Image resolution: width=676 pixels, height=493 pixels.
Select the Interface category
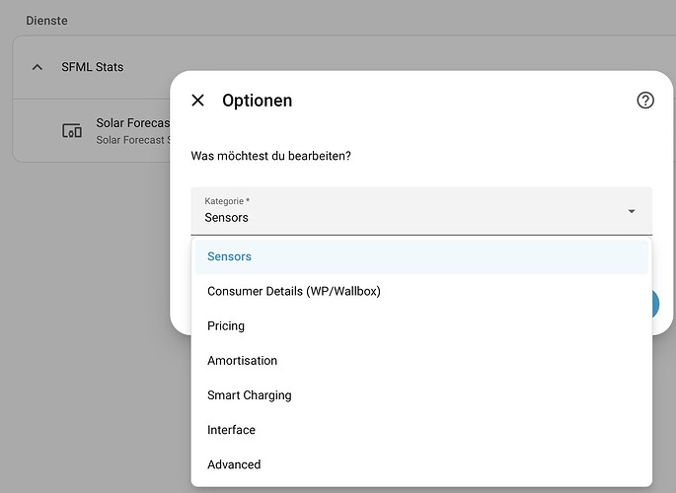[x=421, y=430]
